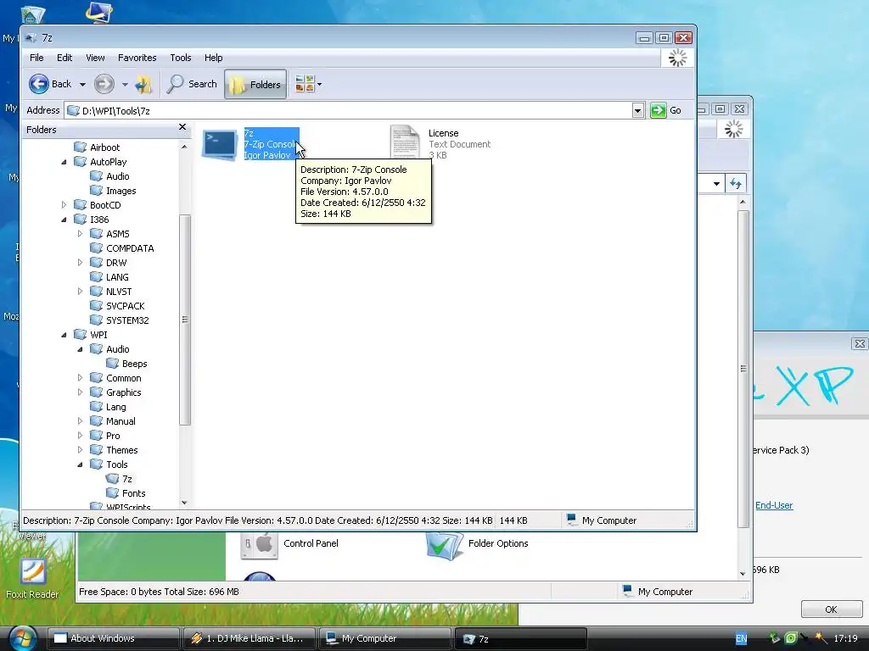Open the Tools menu

pyautogui.click(x=180, y=58)
